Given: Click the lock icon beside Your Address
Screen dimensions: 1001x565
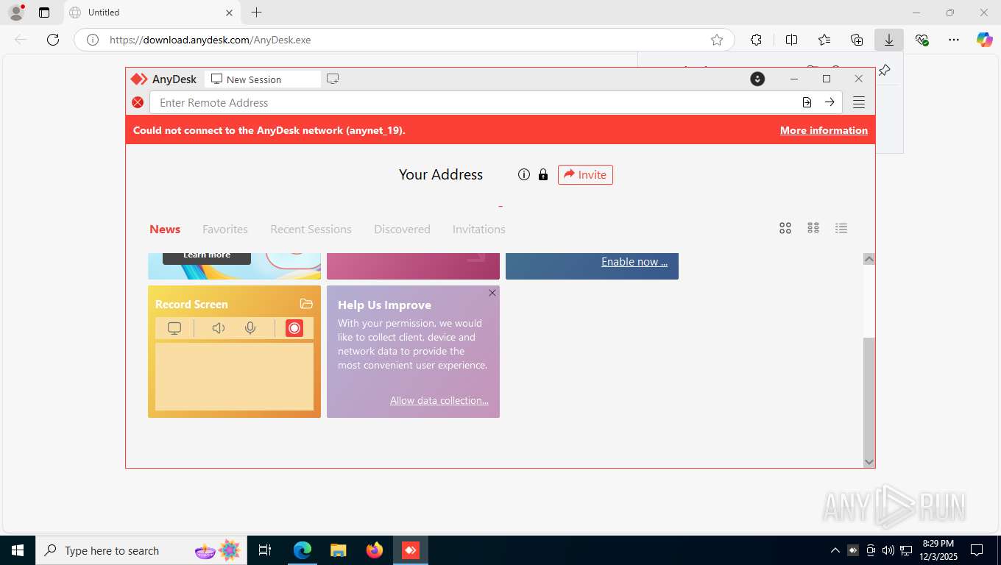Looking at the screenshot, I should [x=543, y=174].
